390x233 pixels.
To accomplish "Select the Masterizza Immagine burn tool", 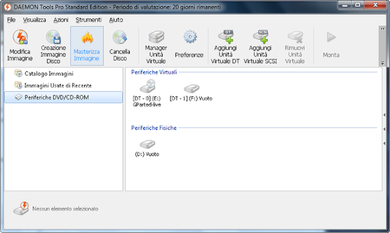I will [87, 46].
